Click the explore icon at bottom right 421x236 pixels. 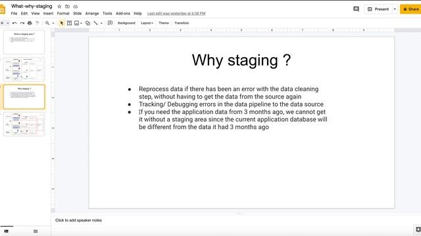pos(418,229)
